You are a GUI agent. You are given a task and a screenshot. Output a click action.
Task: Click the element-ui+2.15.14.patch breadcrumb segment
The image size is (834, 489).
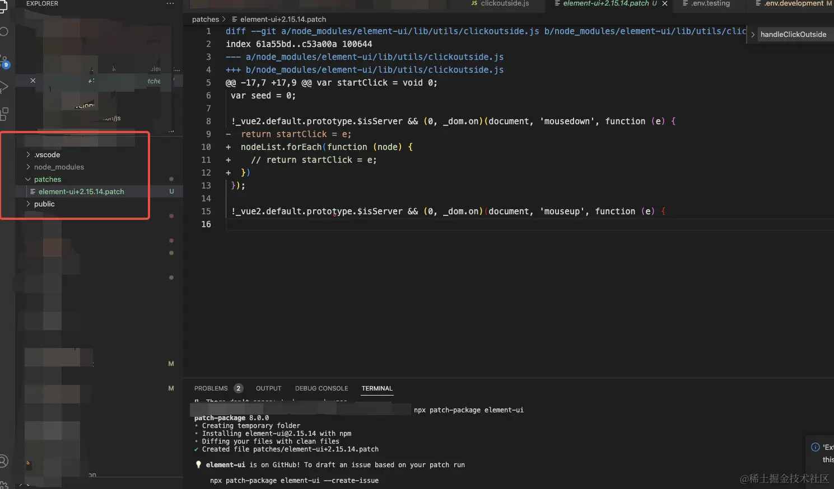(283, 19)
